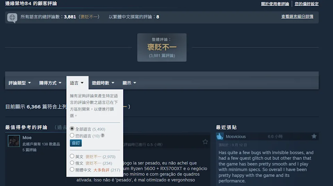Screen dimensions: 333x186
Task: Click the 最值得參考的評論 section heading
Action: point(26,127)
